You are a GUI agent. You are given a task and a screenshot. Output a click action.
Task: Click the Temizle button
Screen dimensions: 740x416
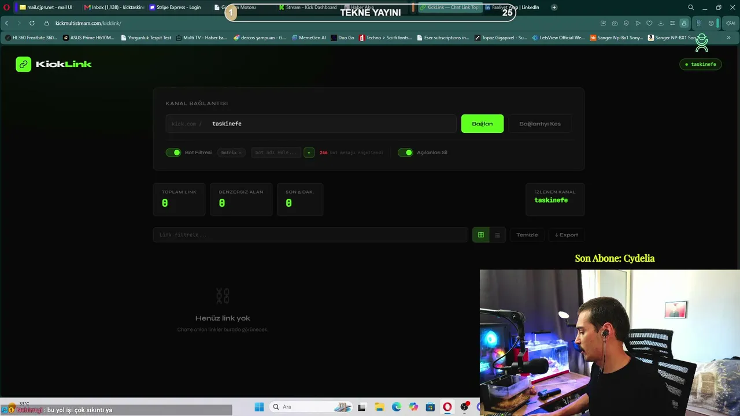[527, 235]
